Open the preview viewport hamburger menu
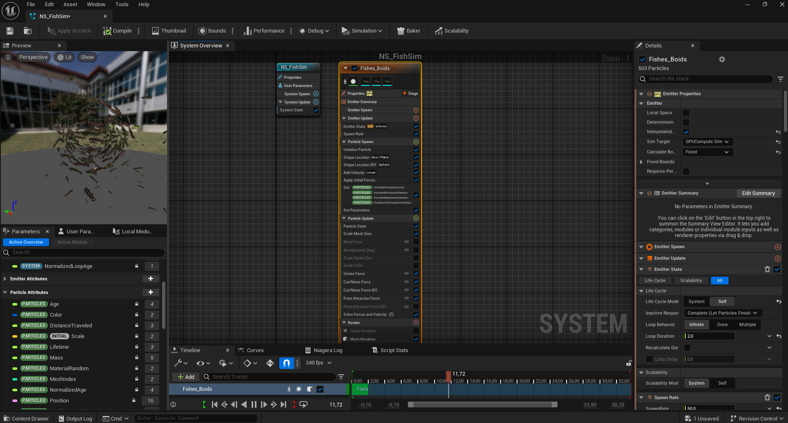 [x=8, y=57]
